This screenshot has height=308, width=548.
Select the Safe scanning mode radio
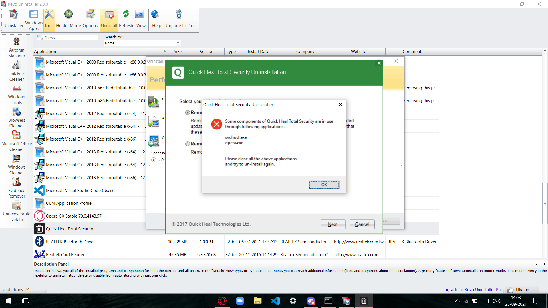pyautogui.click(x=154, y=160)
